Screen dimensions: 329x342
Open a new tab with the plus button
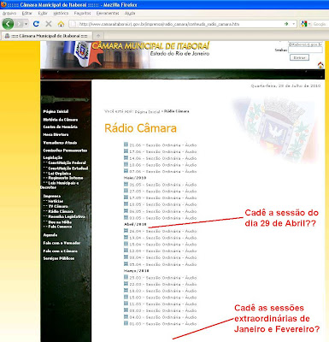(x=98, y=36)
